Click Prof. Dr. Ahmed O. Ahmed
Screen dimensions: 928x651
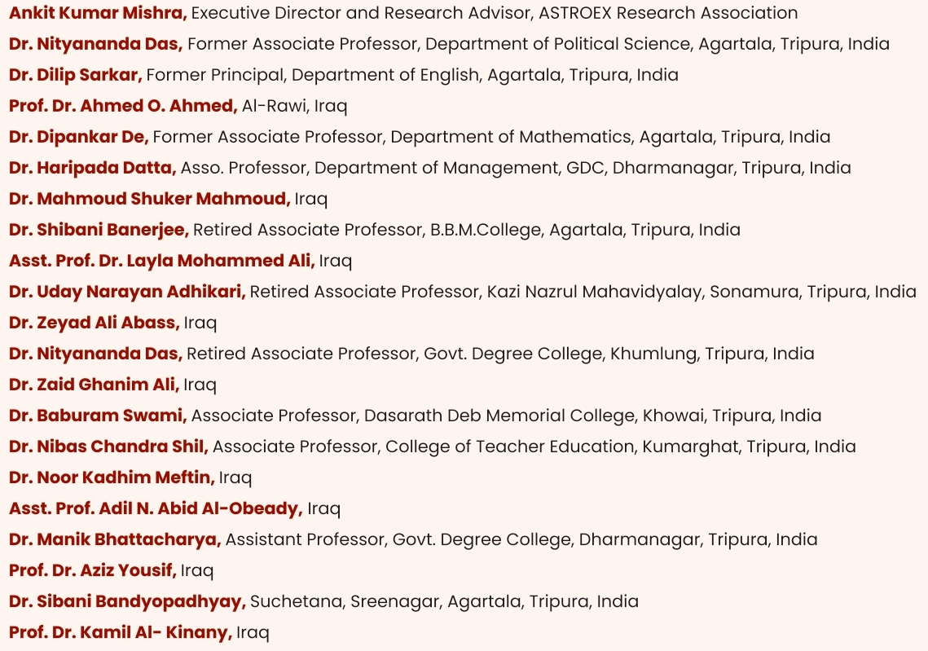[x=123, y=105]
